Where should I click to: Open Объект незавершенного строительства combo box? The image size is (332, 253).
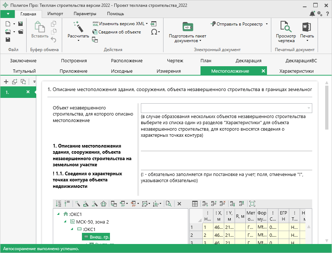(226, 108)
